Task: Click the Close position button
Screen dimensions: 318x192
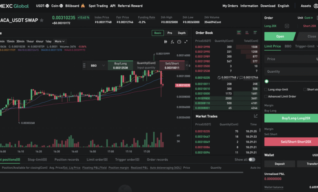Action: tap(308, 36)
